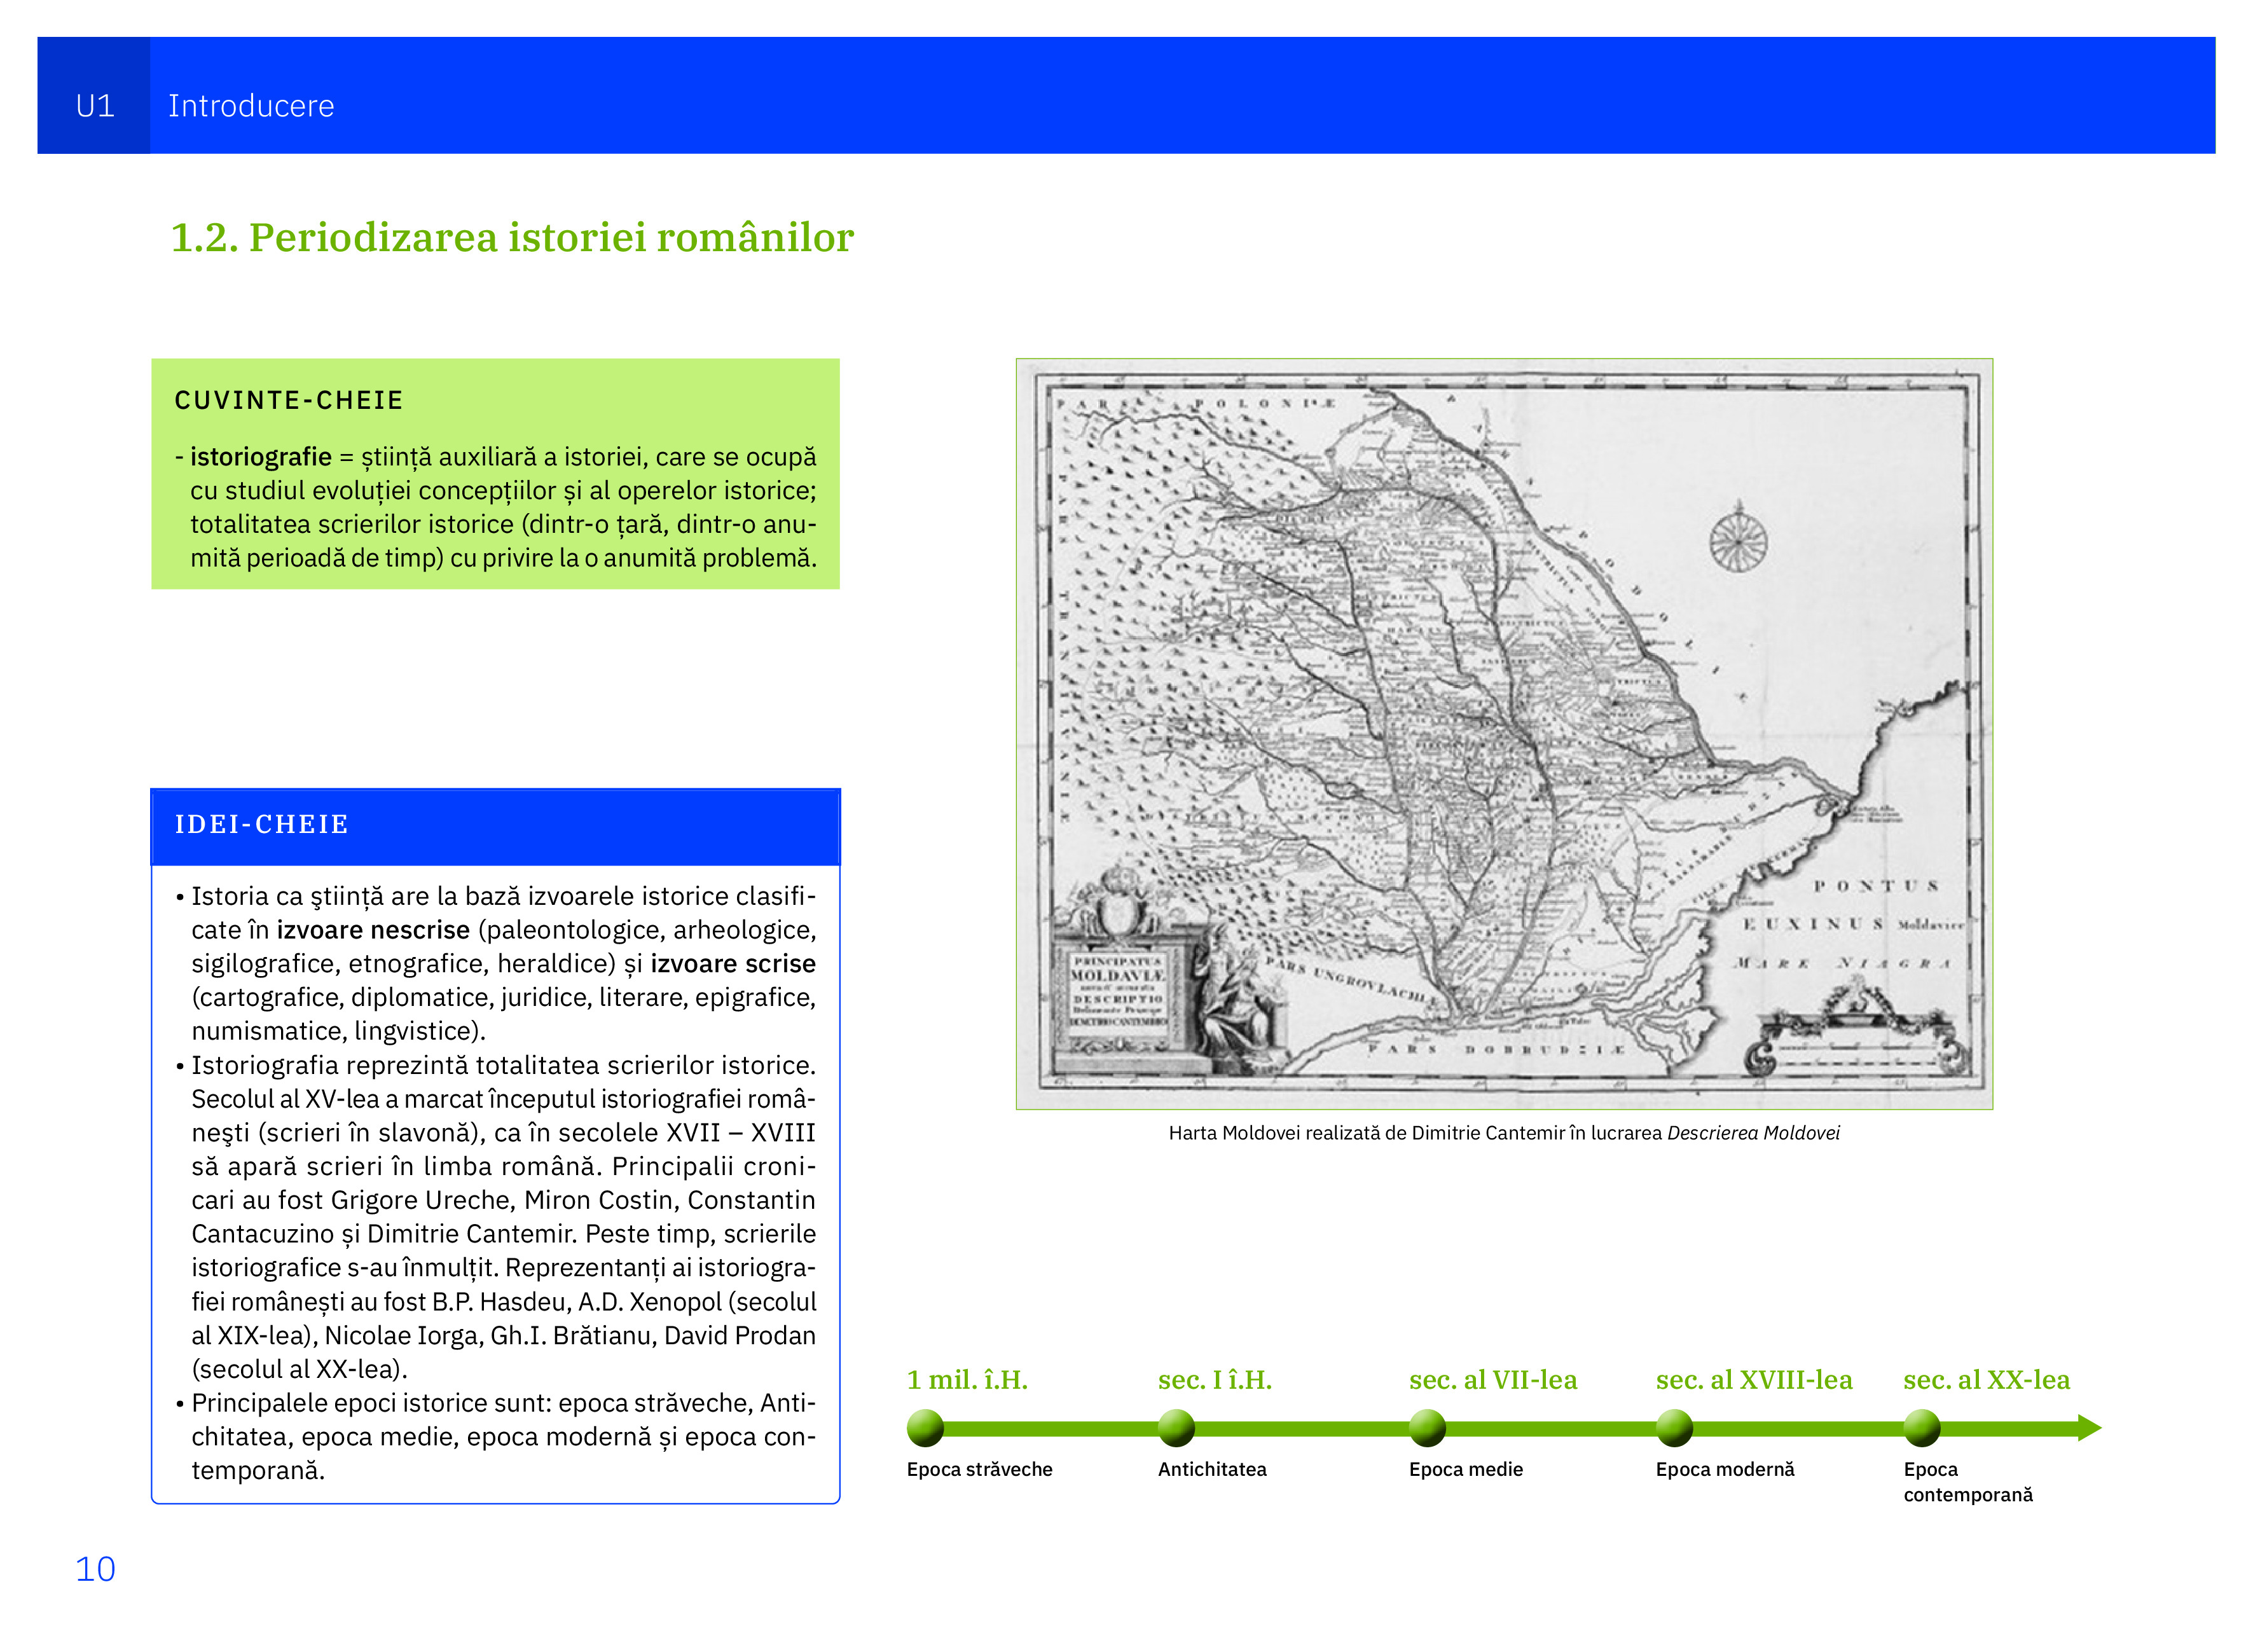Click the Epoca medie timeline sphere

pyautogui.click(x=1427, y=1427)
